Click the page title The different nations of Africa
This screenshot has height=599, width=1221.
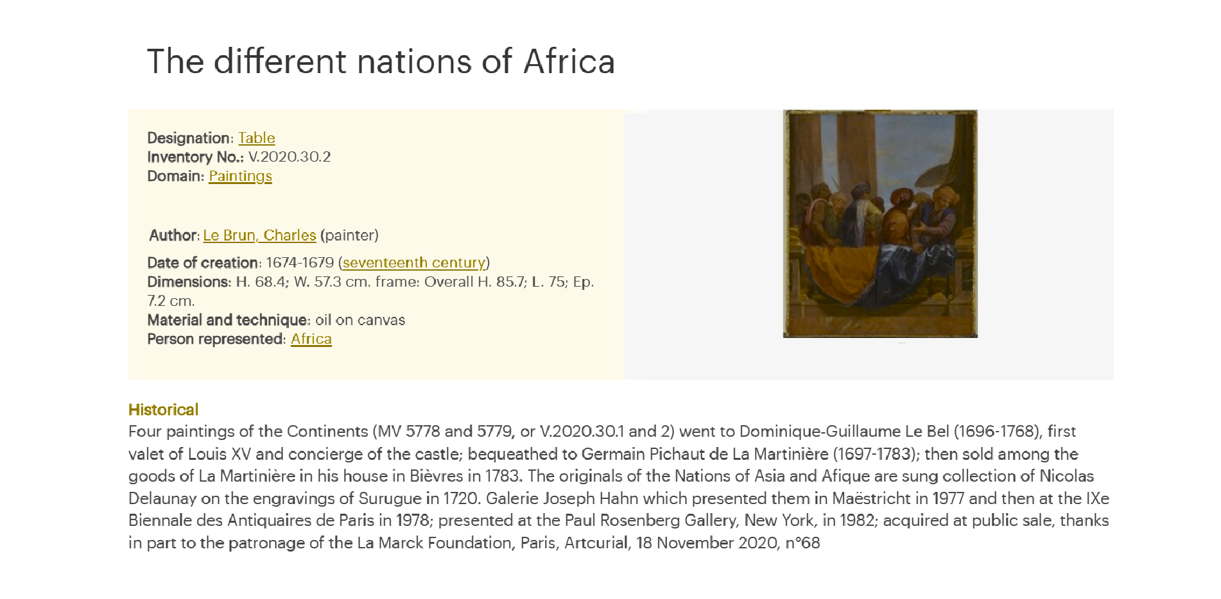381,62
